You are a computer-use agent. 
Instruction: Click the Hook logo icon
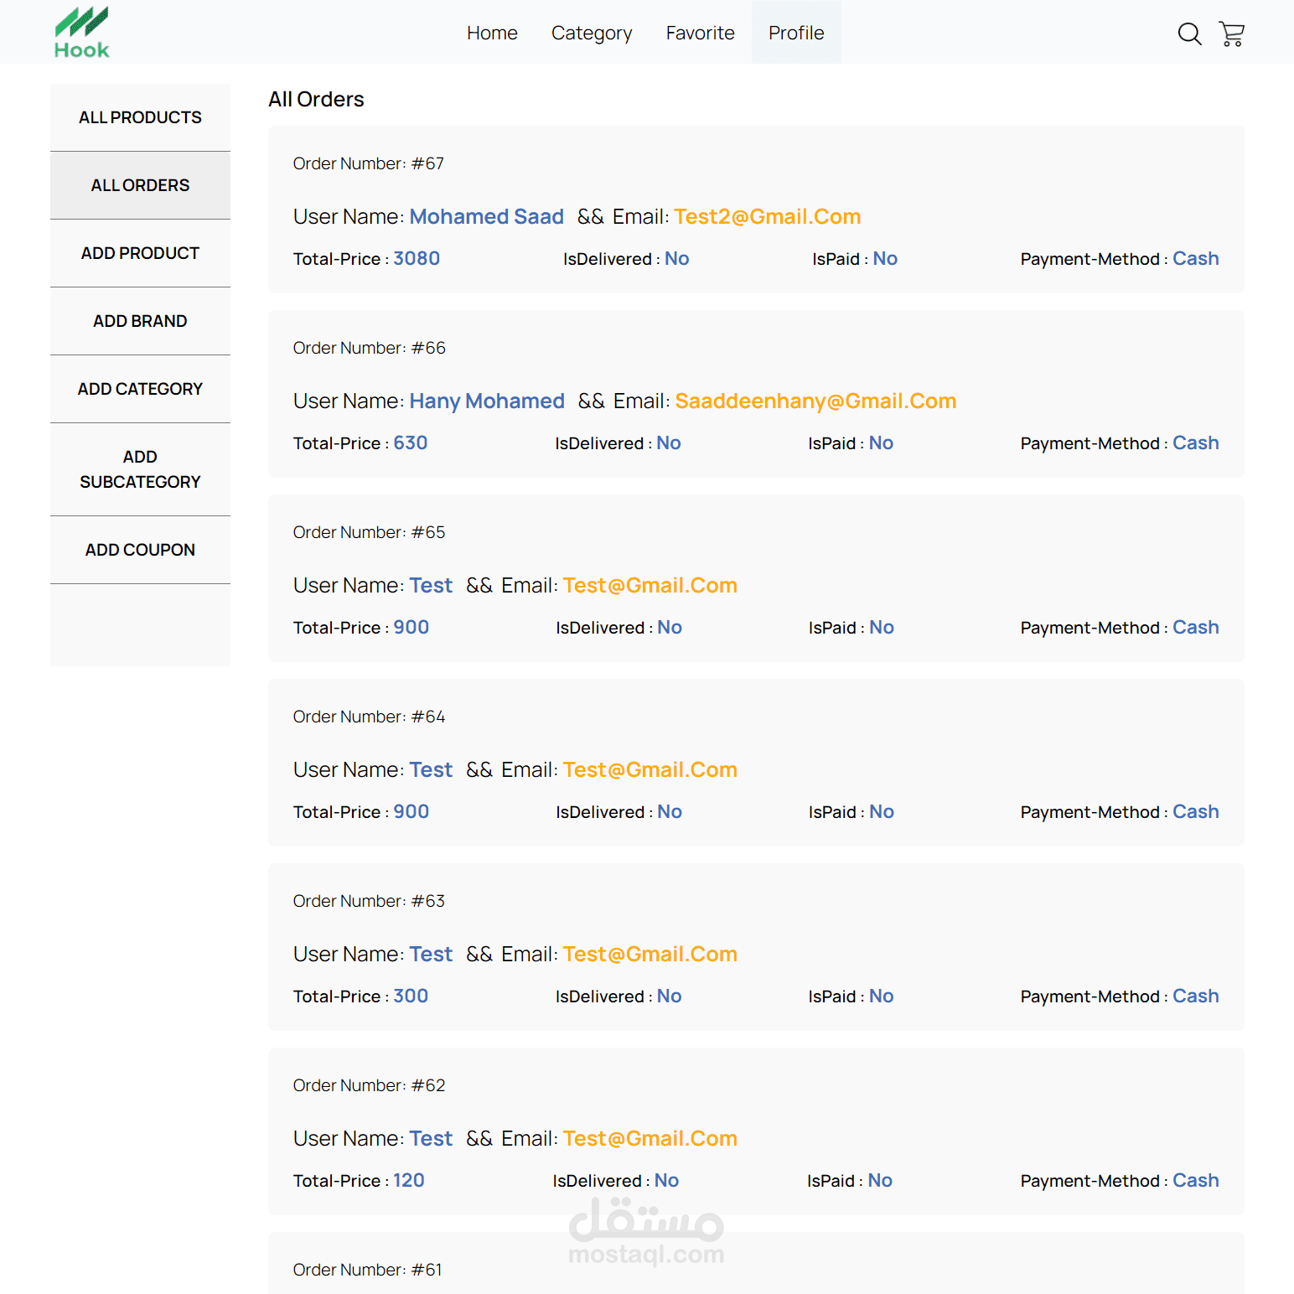tap(81, 33)
